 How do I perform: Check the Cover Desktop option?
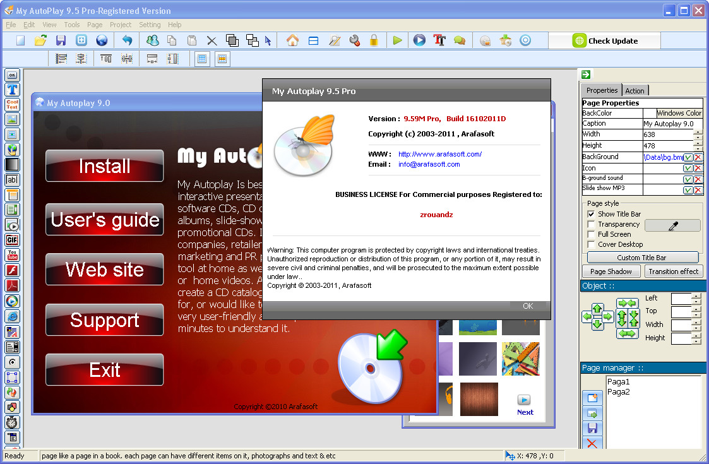tap(591, 244)
